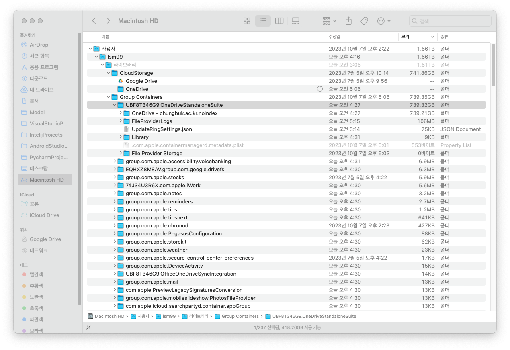Viewport: 510px width, 350px height.
Task: Click lsm99 in the path bar
Action: 166,316
